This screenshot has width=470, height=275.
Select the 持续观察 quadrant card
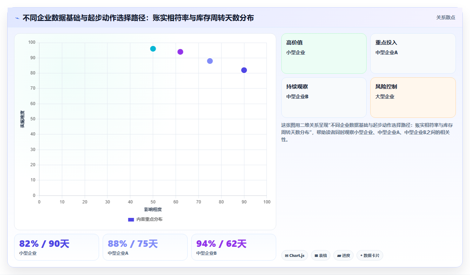[324, 98]
